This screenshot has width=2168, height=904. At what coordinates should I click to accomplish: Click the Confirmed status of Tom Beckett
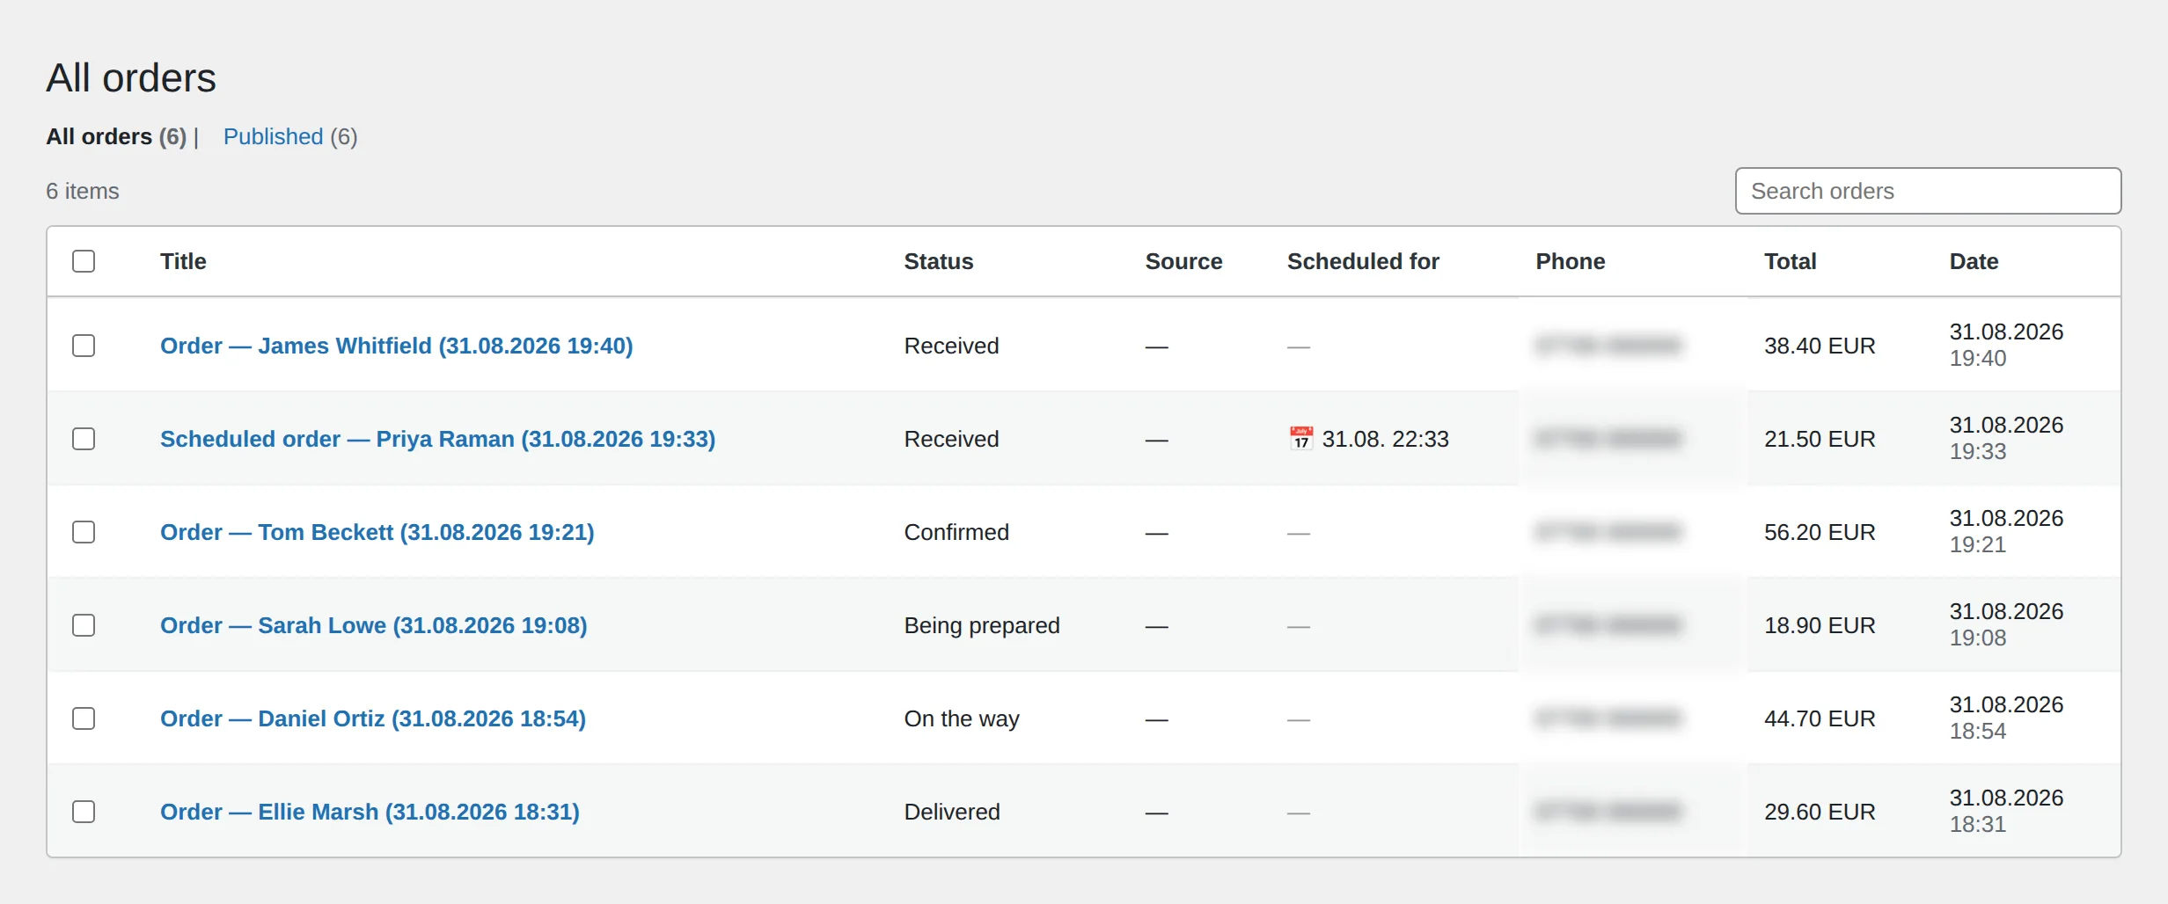coord(956,532)
